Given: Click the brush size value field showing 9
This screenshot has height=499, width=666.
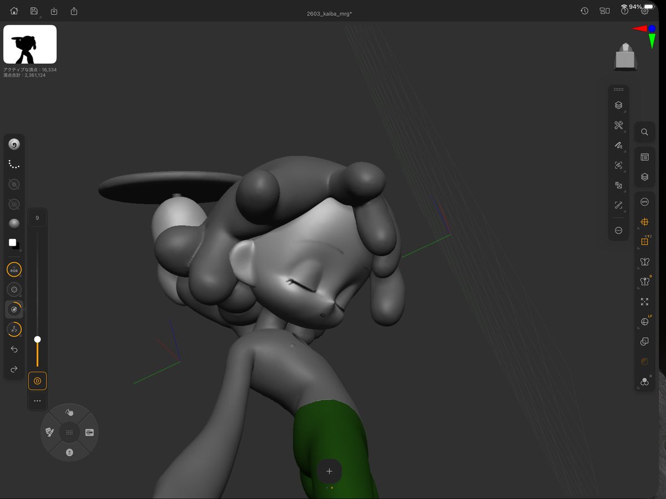Looking at the screenshot, I should (37, 218).
